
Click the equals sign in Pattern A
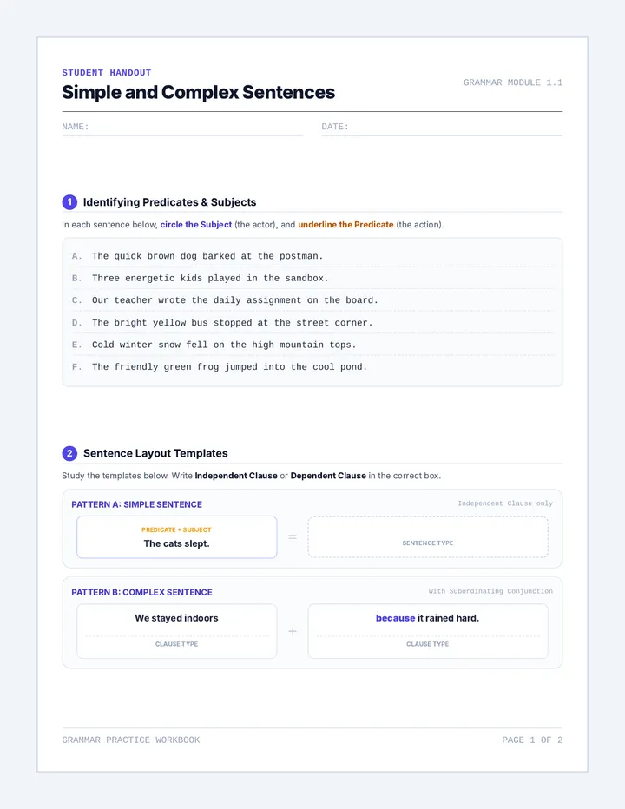click(x=293, y=537)
